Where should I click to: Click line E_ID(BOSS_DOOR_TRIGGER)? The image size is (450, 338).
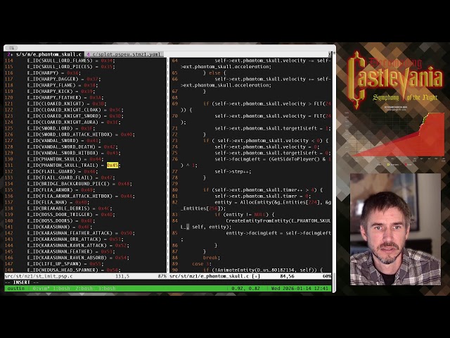pos(71,215)
